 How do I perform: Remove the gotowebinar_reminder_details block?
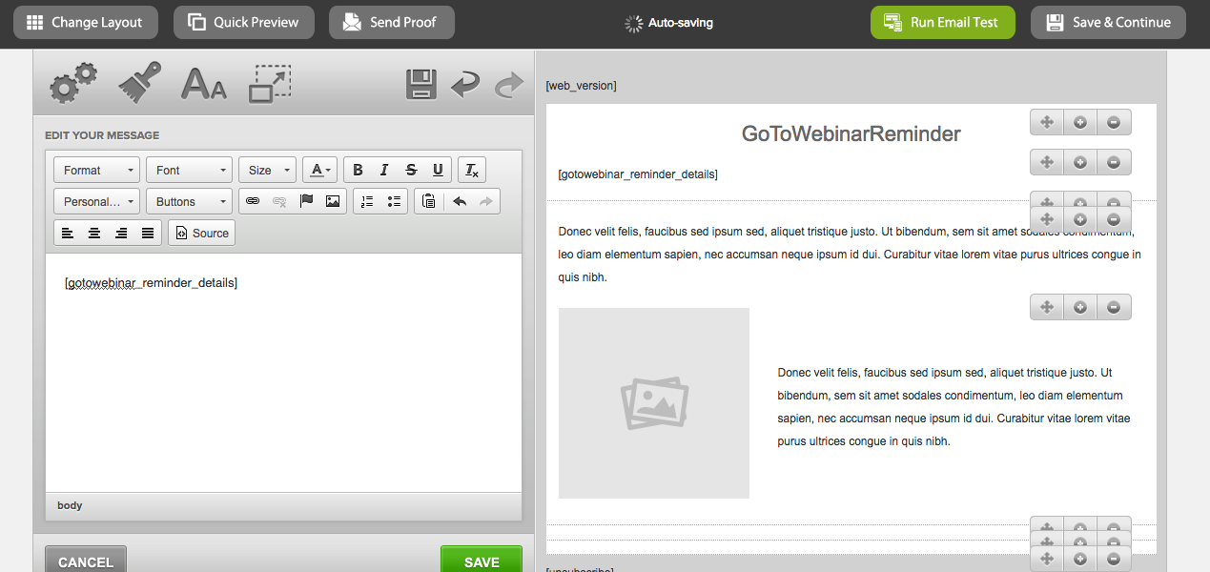(x=1114, y=162)
